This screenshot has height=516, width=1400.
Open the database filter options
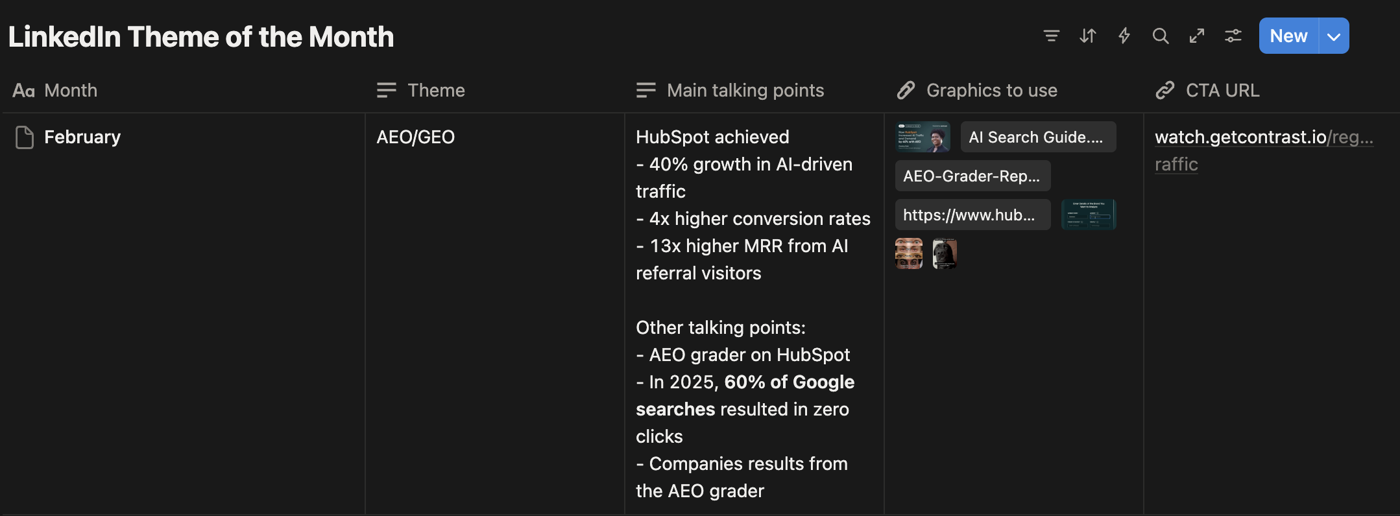1052,36
